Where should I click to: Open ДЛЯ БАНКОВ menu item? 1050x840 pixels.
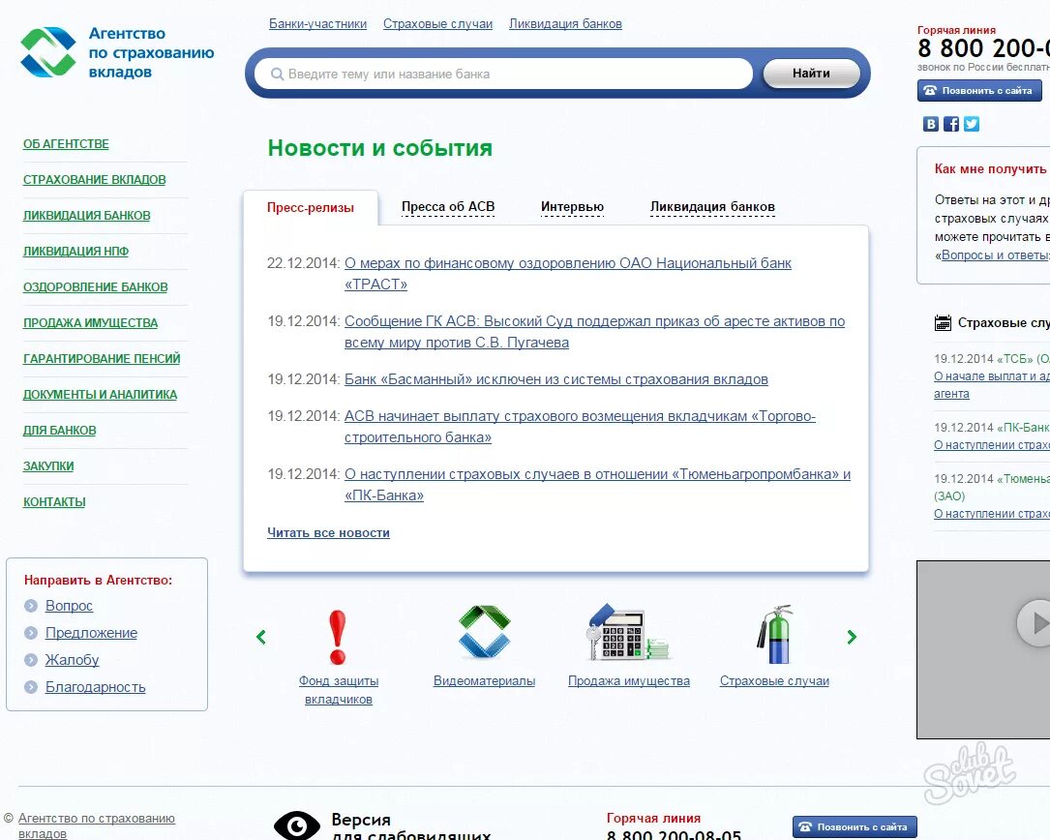click(x=60, y=430)
